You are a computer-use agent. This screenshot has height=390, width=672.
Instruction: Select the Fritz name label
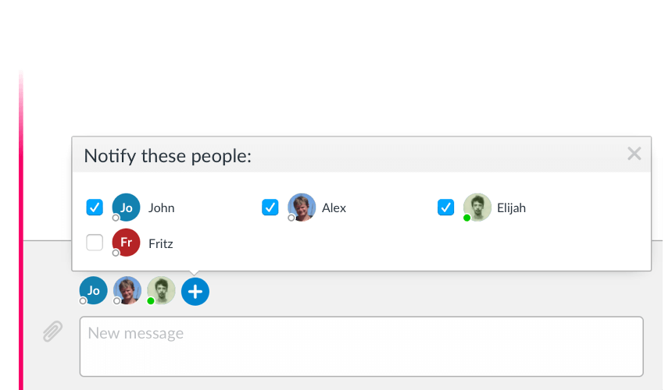pyautogui.click(x=161, y=243)
